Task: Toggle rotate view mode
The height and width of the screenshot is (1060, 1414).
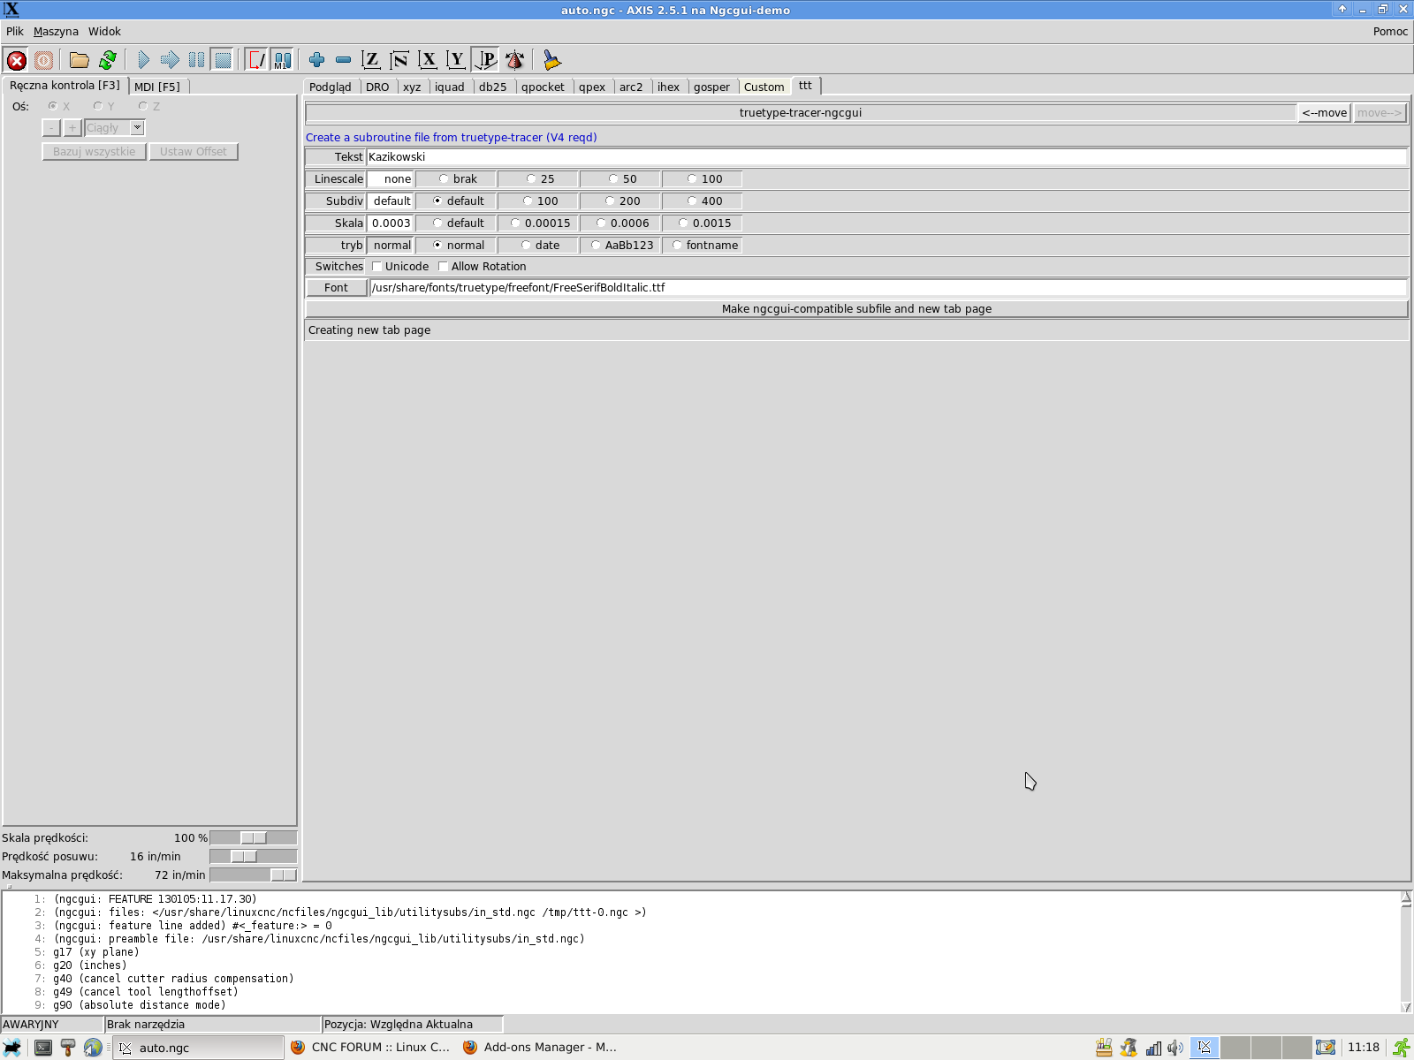Action: (514, 60)
